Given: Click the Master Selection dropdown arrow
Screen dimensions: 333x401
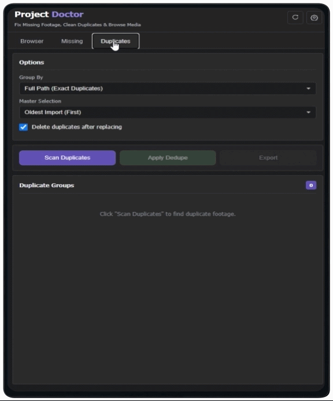Looking at the screenshot, I should coord(308,112).
